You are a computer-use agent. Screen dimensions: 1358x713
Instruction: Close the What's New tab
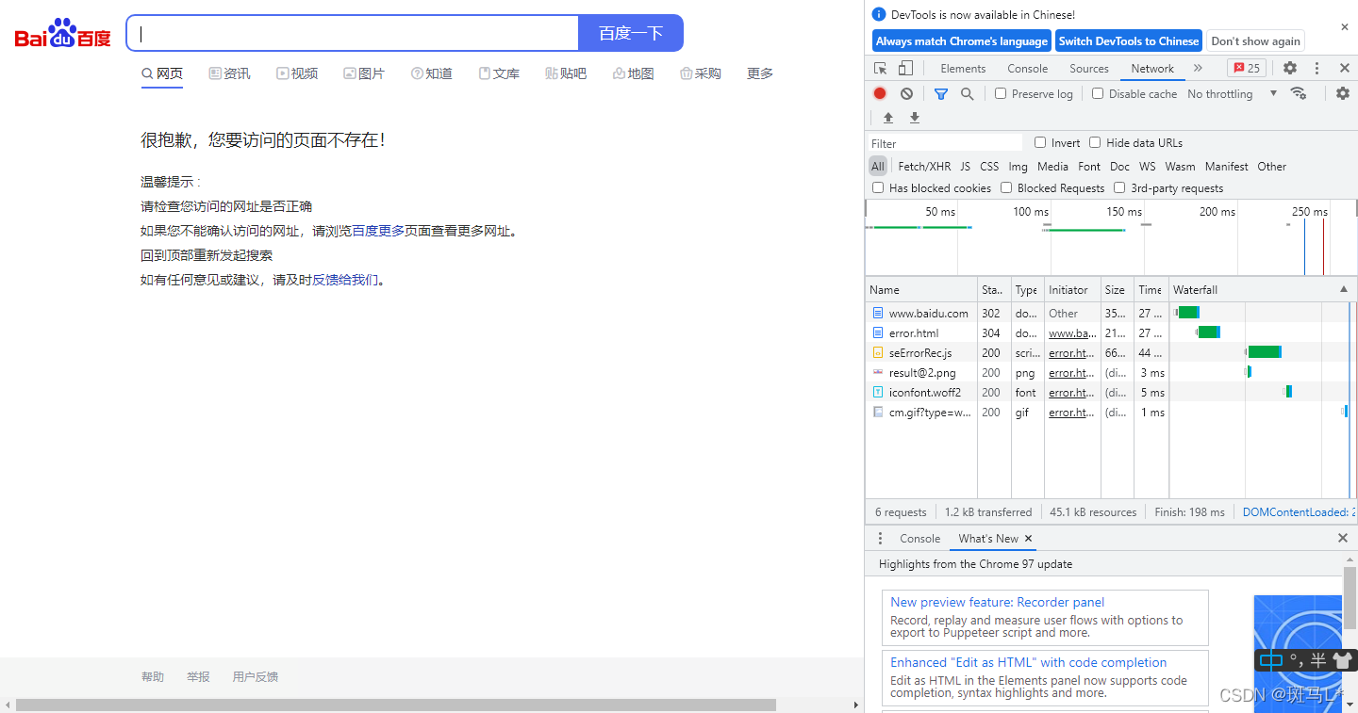point(1029,539)
